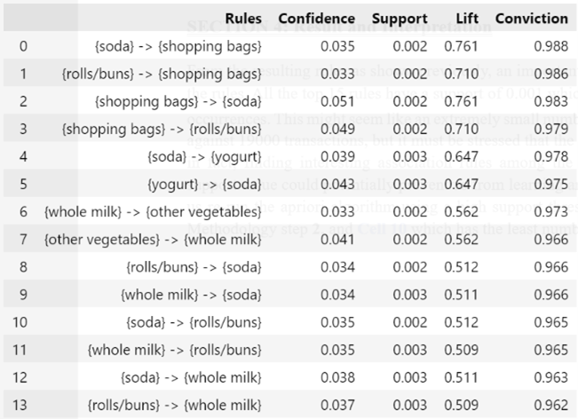Select rule {soda} -> {shopping bags}
This screenshot has height=419, width=578.
click(x=178, y=46)
